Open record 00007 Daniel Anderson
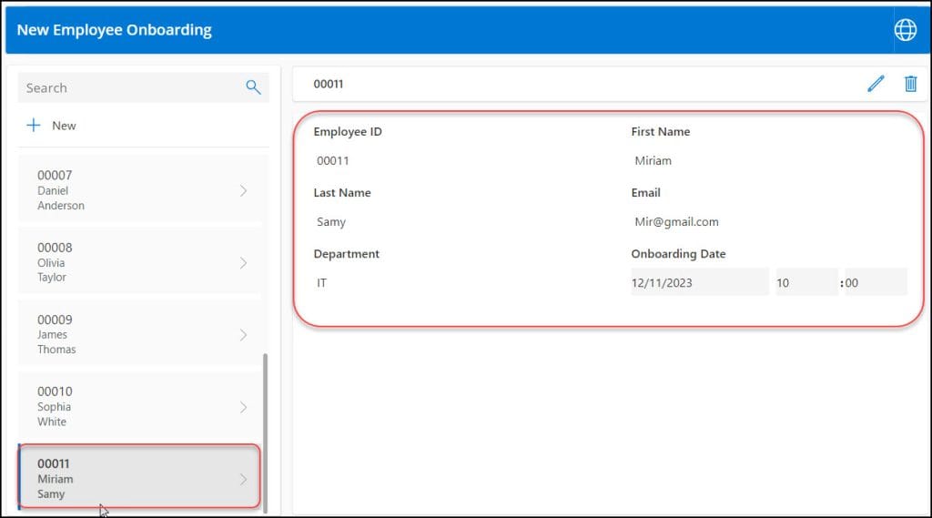Viewport: 932px width, 518px height. click(139, 190)
